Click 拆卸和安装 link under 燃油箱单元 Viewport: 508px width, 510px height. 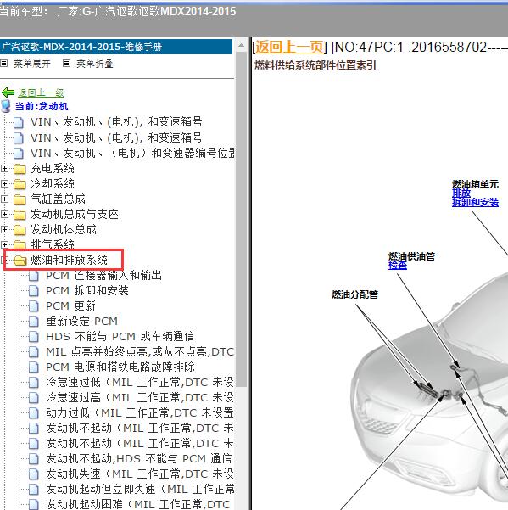(x=475, y=202)
